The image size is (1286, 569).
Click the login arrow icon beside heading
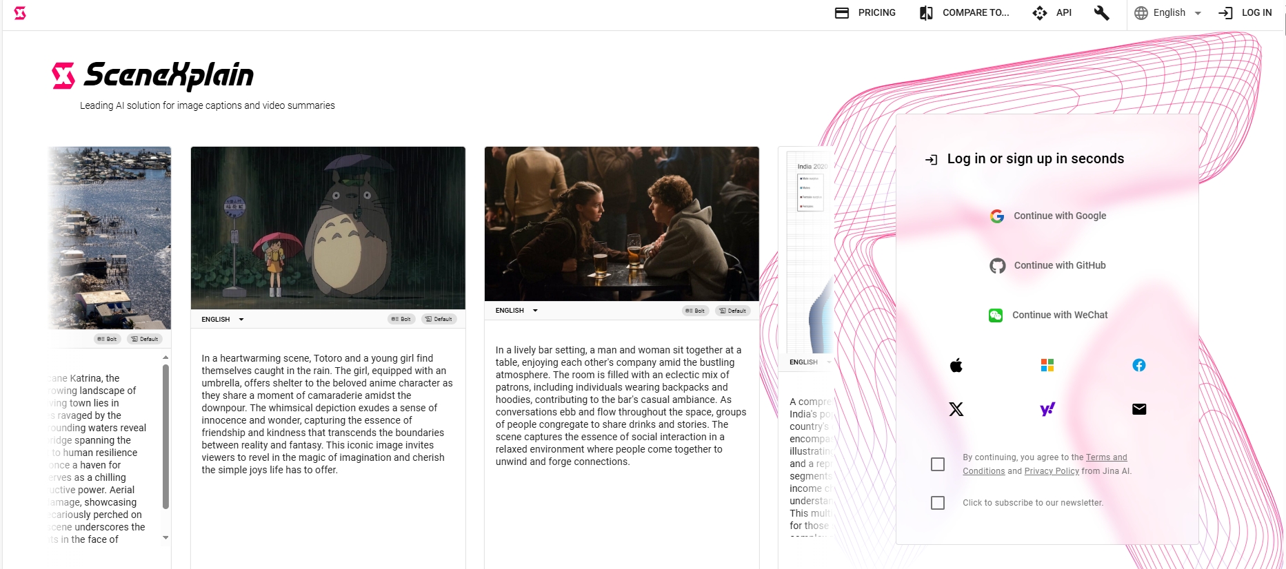click(x=931, y=160)
